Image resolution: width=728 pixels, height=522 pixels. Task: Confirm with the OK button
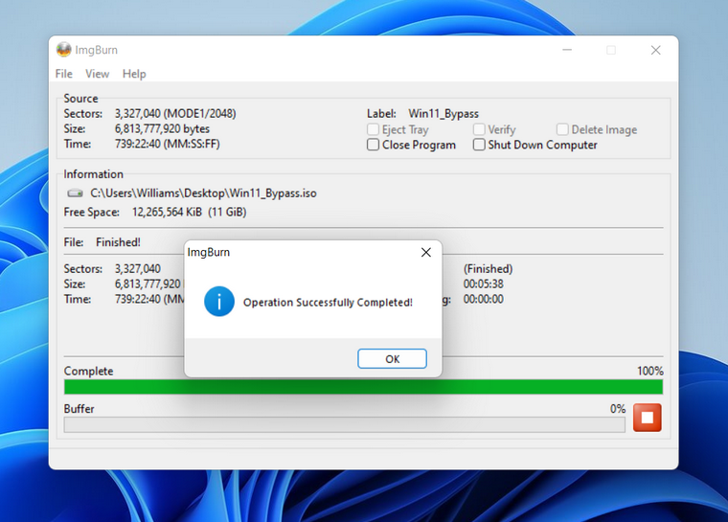392,358
